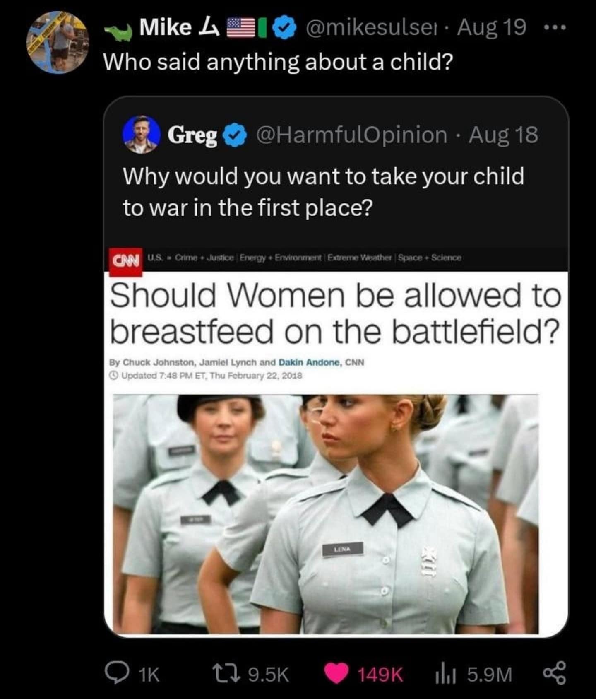596x699 pixels.
Task: Click the display name Greg
Action: 192,135
